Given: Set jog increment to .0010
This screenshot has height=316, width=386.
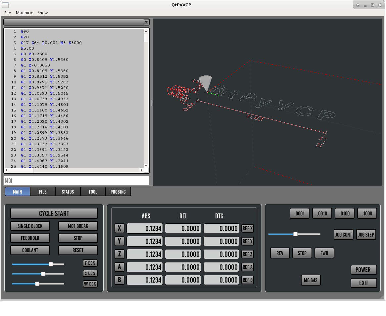Looking at the screenshot, I should pos(322,213).
